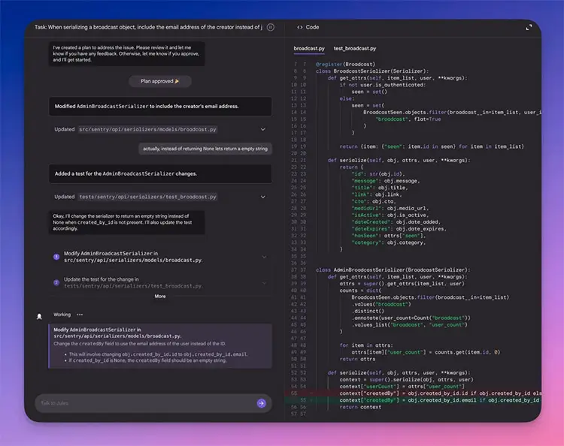Open the three-dots menu next to Working

click(80, 315)
